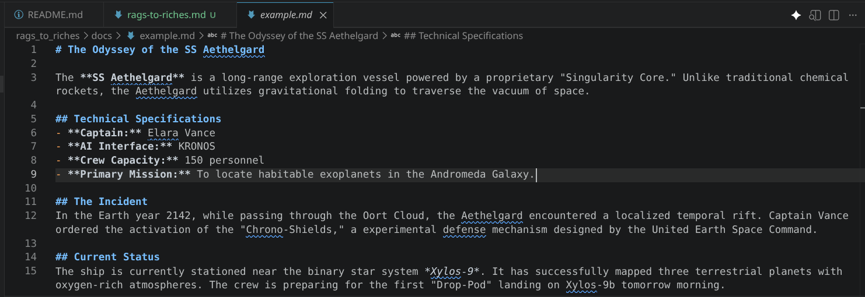
Task: Expand the docs breadcrumb segment
Action: pos(102,36)
